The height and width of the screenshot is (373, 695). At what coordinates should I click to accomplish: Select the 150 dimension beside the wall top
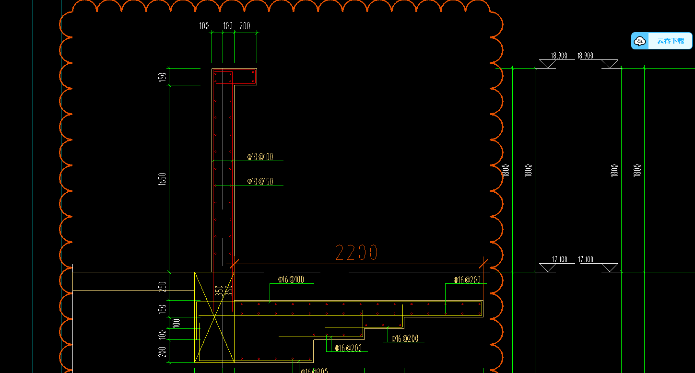tap(162, 77)
